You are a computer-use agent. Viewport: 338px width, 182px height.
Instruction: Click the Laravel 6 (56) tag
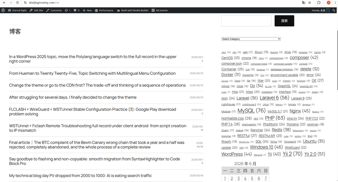click(x=274, y=98)
